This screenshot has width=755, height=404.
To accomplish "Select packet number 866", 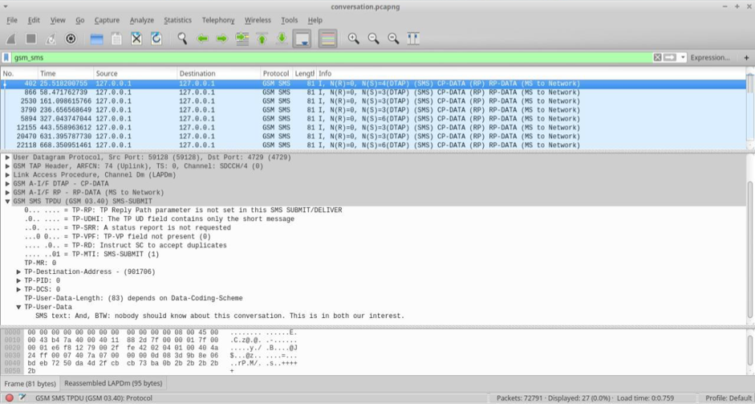I will coord(373,92).
